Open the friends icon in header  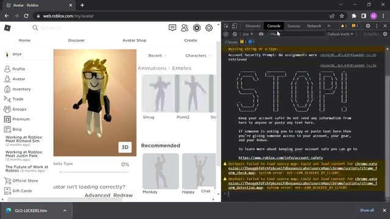(184, 28)
